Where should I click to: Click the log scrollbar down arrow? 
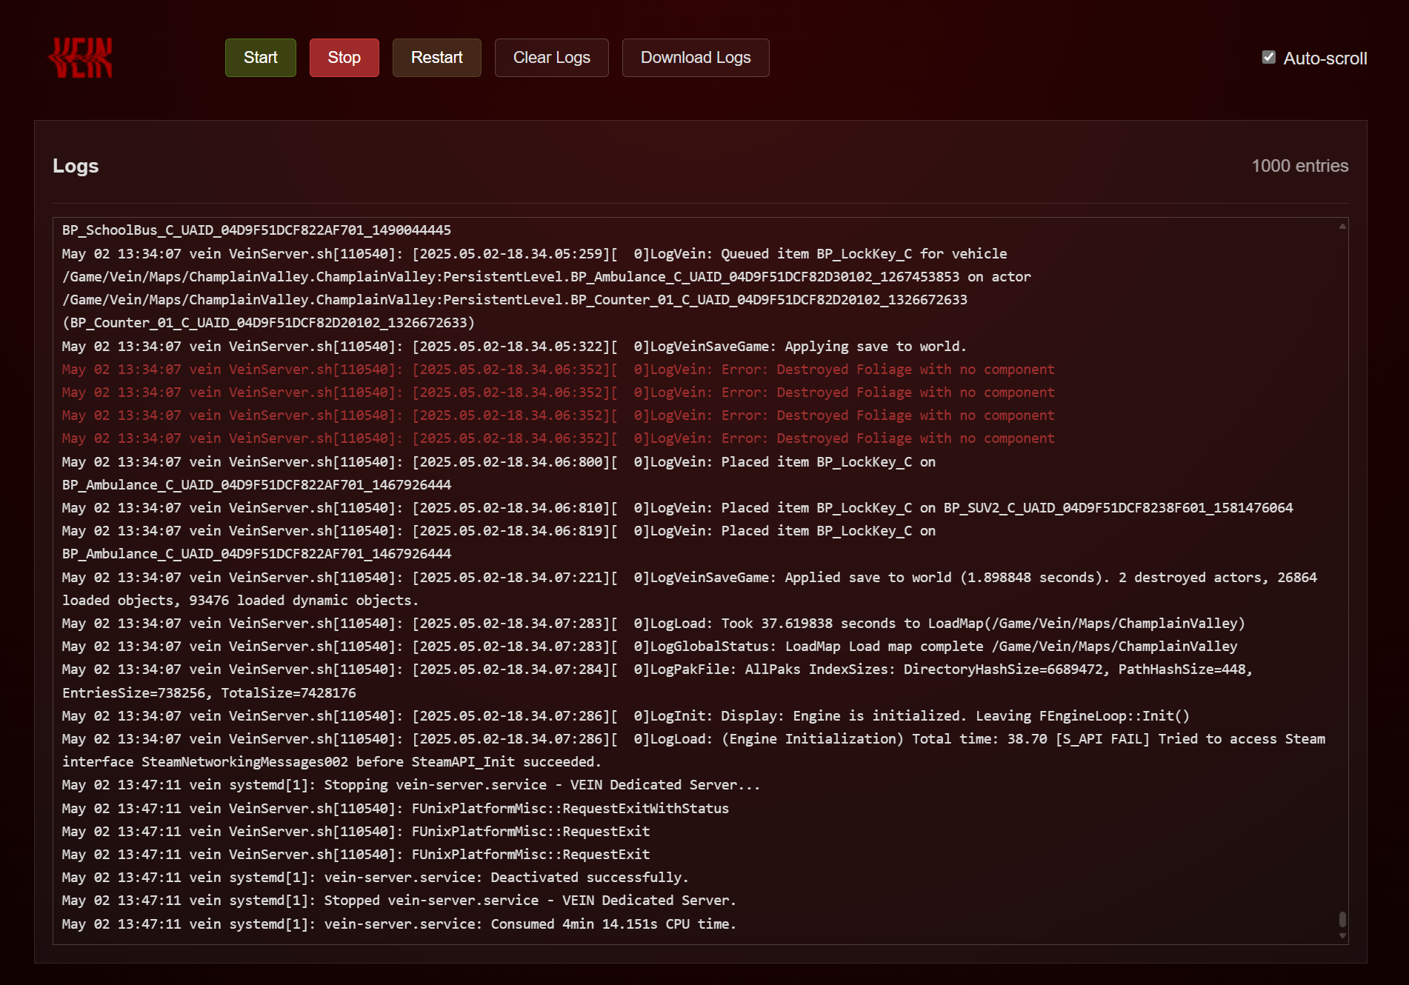1342,936
